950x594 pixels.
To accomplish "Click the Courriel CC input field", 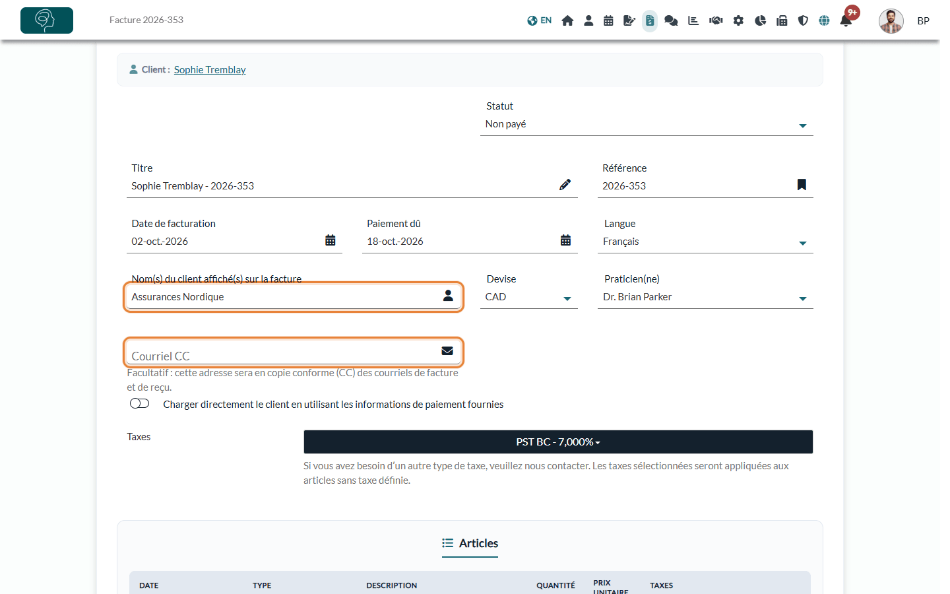I will [x=294, y=352].
